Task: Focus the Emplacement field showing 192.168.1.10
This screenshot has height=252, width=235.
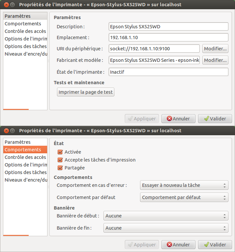Action: [x=168, y=37]
